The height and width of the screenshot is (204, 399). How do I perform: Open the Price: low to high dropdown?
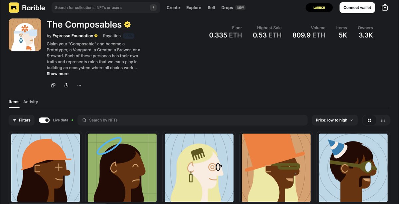pyautogui.click(x=334, y=120)
